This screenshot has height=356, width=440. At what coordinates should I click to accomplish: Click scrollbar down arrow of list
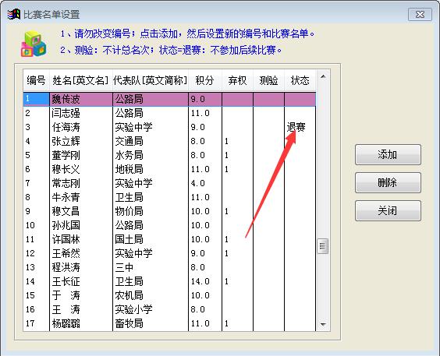323,324
